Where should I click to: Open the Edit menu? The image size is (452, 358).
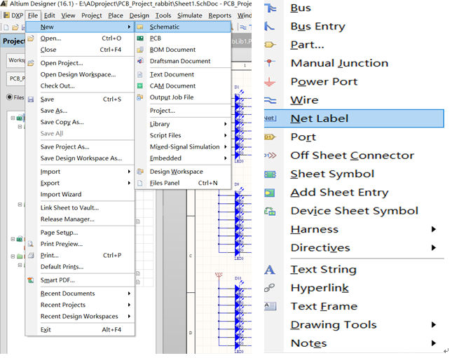(50, 15)
